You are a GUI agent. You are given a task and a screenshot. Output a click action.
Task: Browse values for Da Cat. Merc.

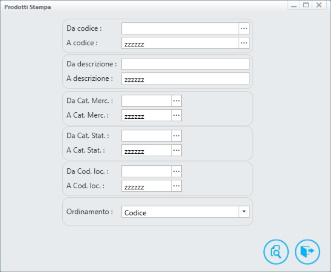click(176, 101)
